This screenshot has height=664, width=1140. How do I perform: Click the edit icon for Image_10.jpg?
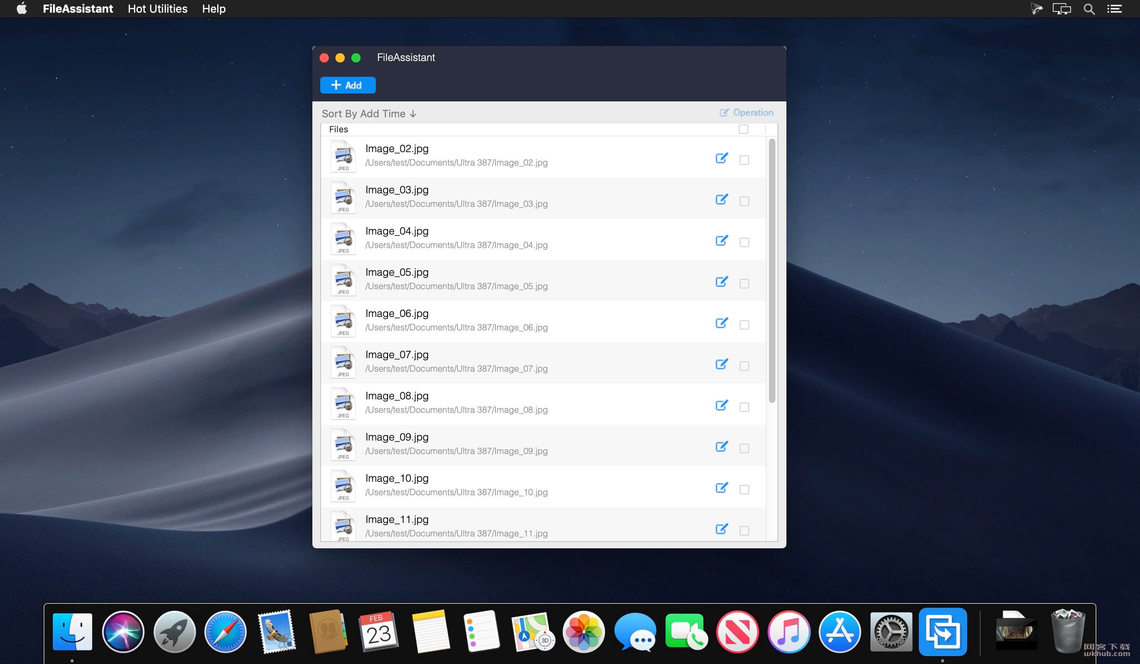[721, 488]
